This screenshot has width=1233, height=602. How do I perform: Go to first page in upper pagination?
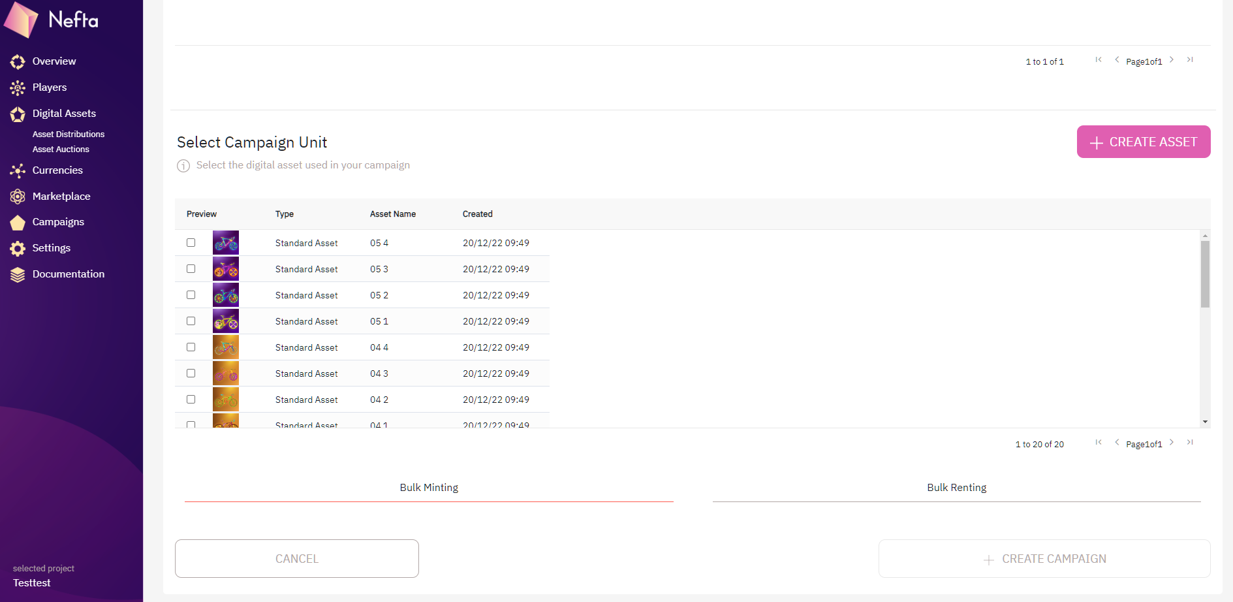click(1099, 59)
